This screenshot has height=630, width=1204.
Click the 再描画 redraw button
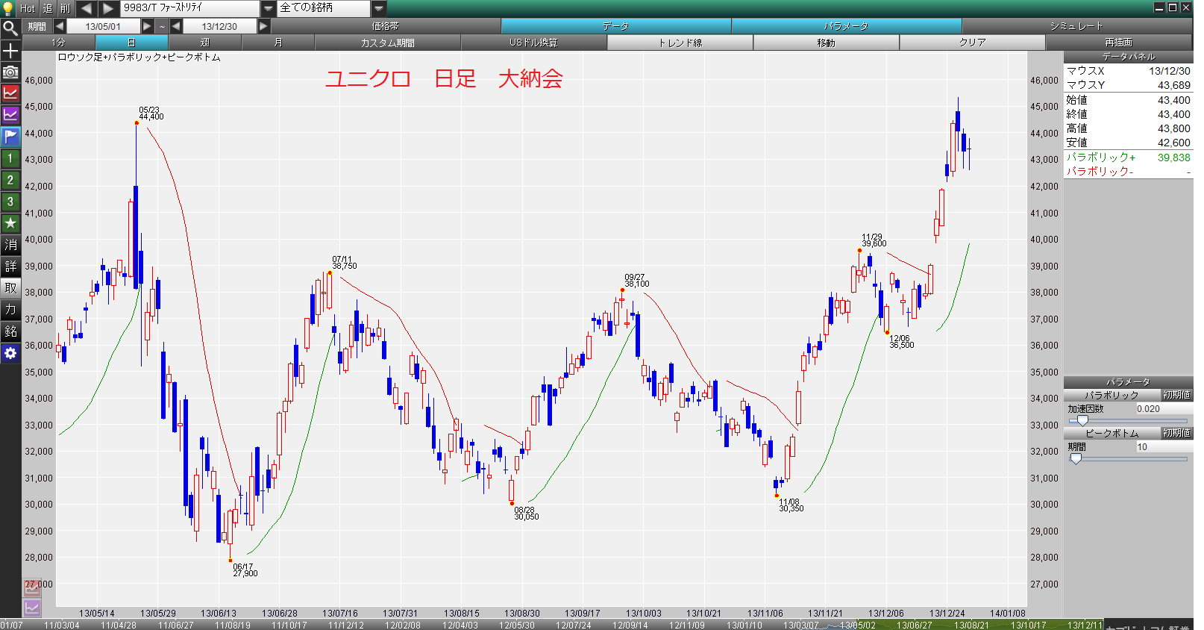(1119, 43)
